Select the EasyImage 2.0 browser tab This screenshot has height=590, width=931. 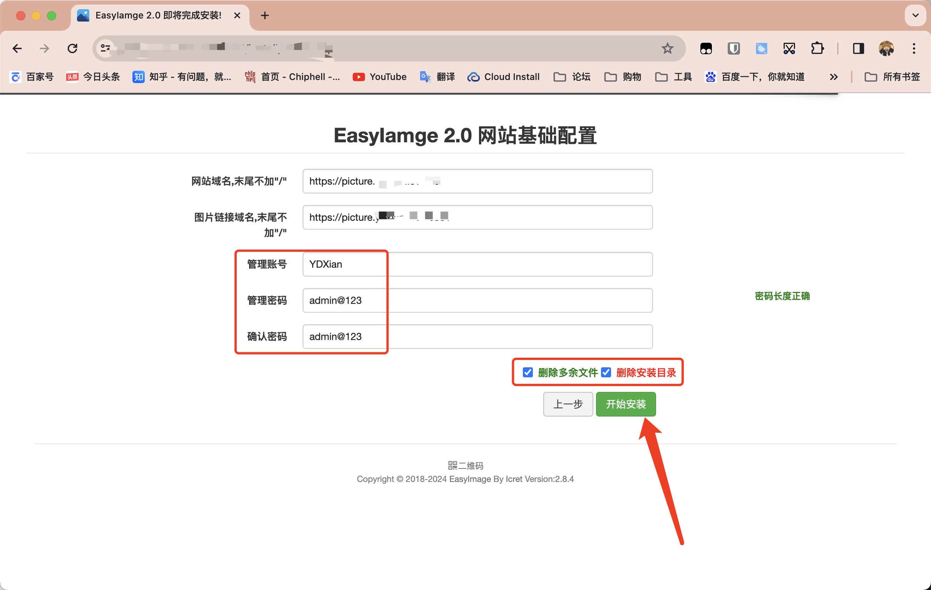click(x=160, y=15)
